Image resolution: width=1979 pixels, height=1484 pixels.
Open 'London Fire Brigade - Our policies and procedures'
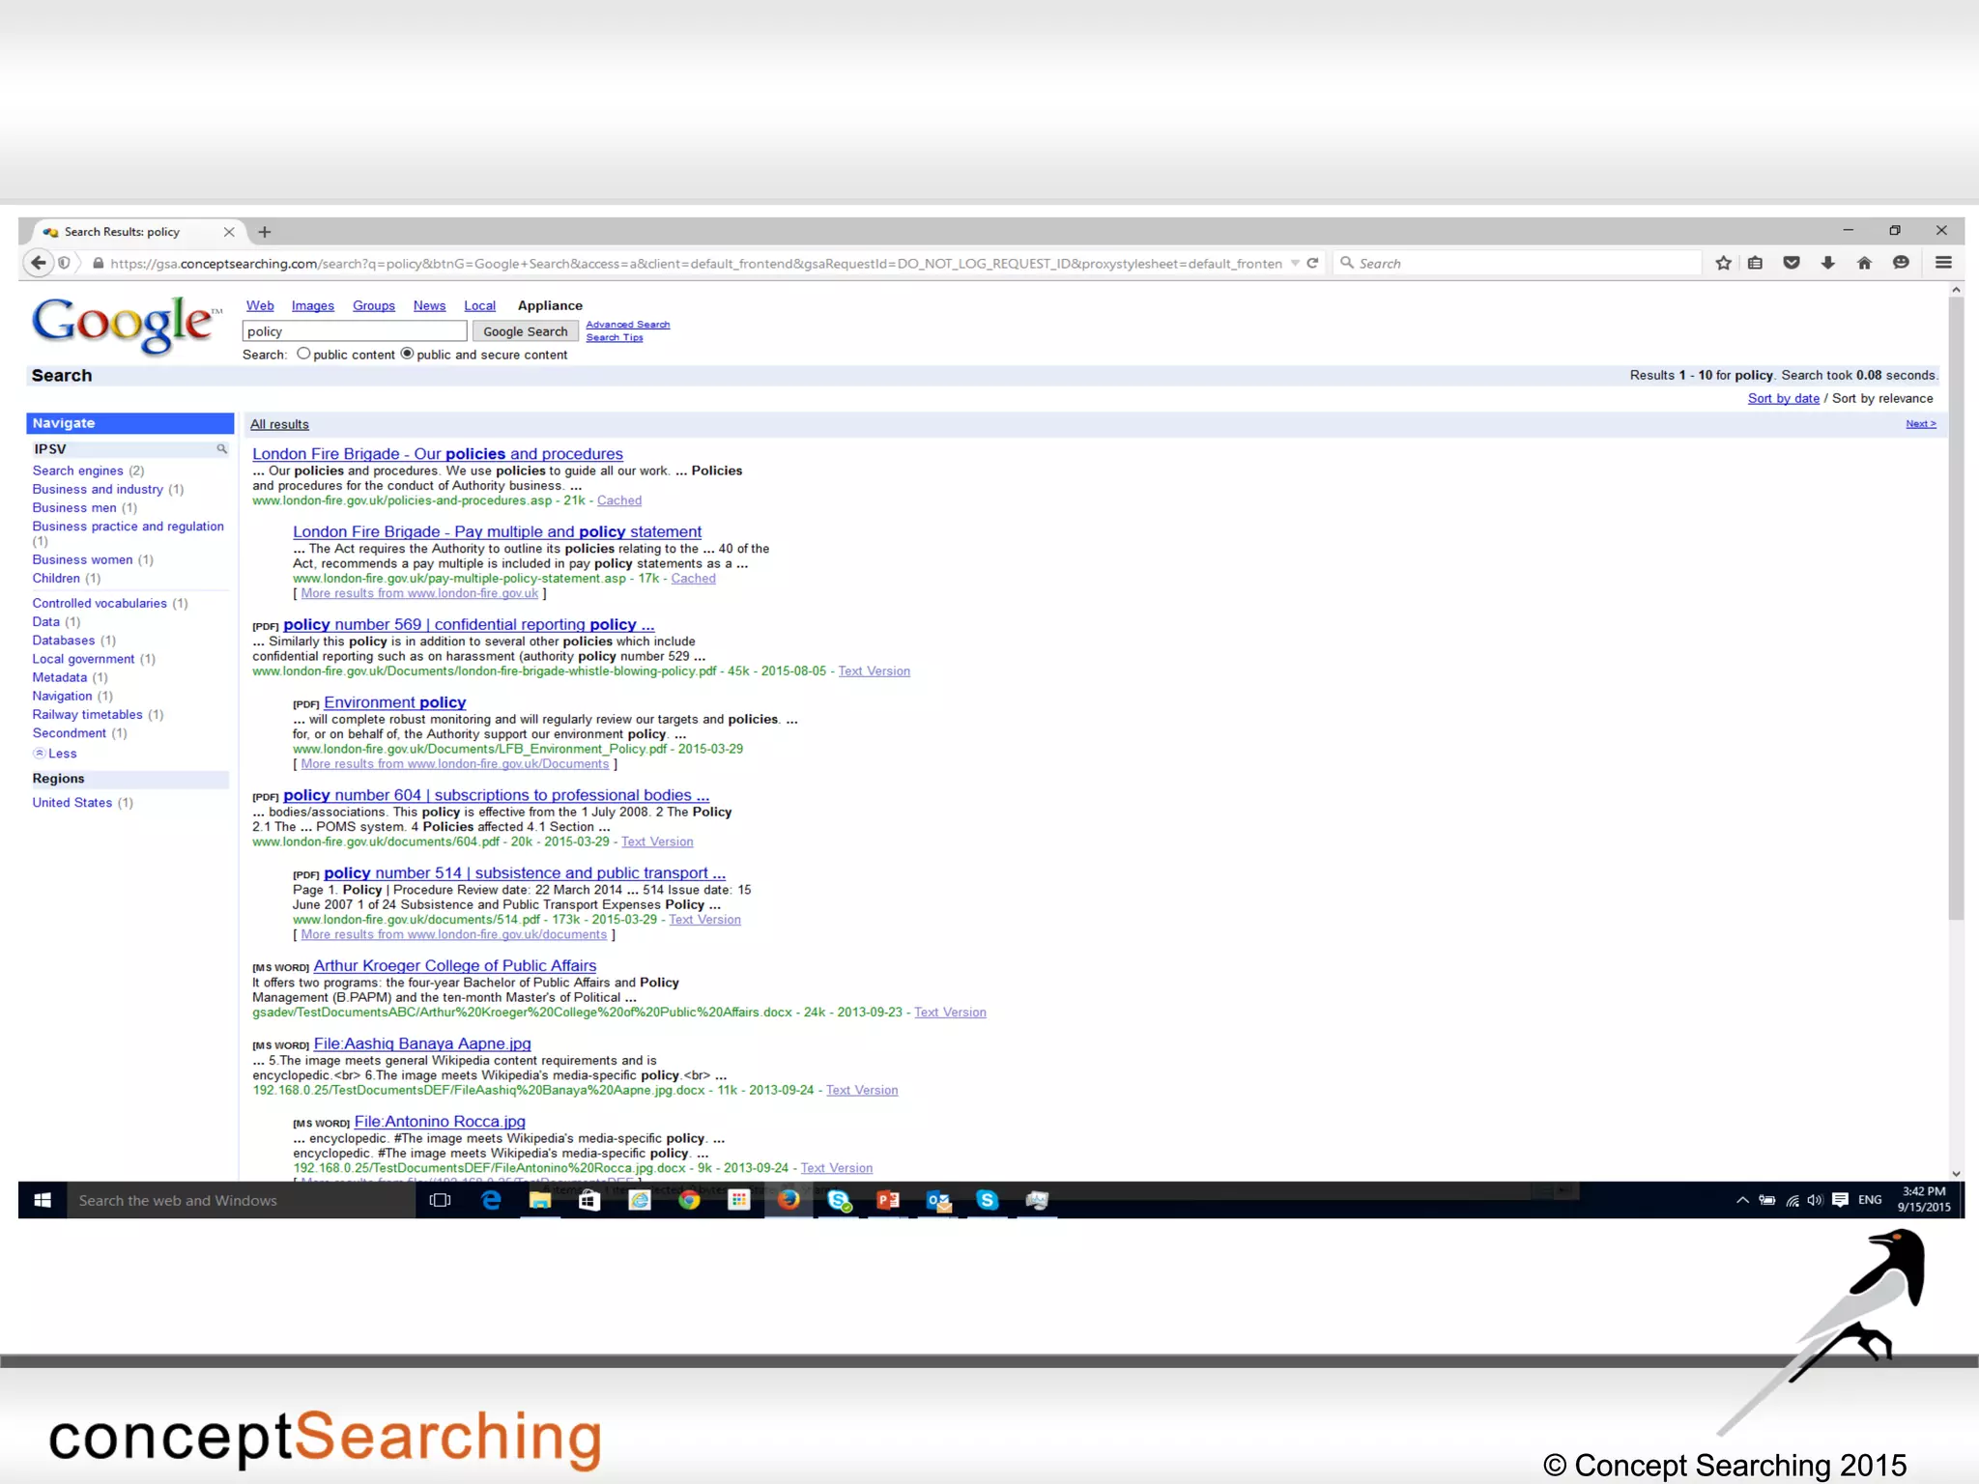pos(438,454)
